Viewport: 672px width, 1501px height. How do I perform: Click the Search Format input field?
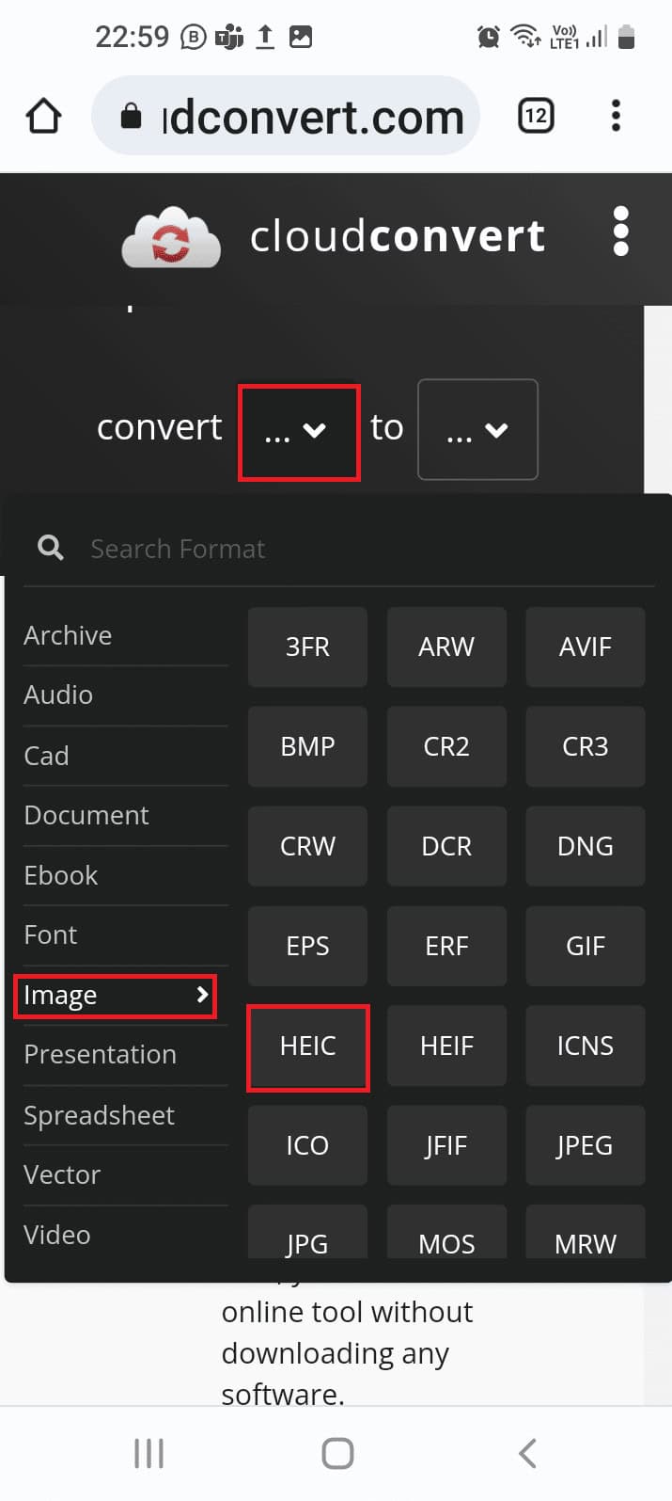pyautogui.click(x=282, y=548)
